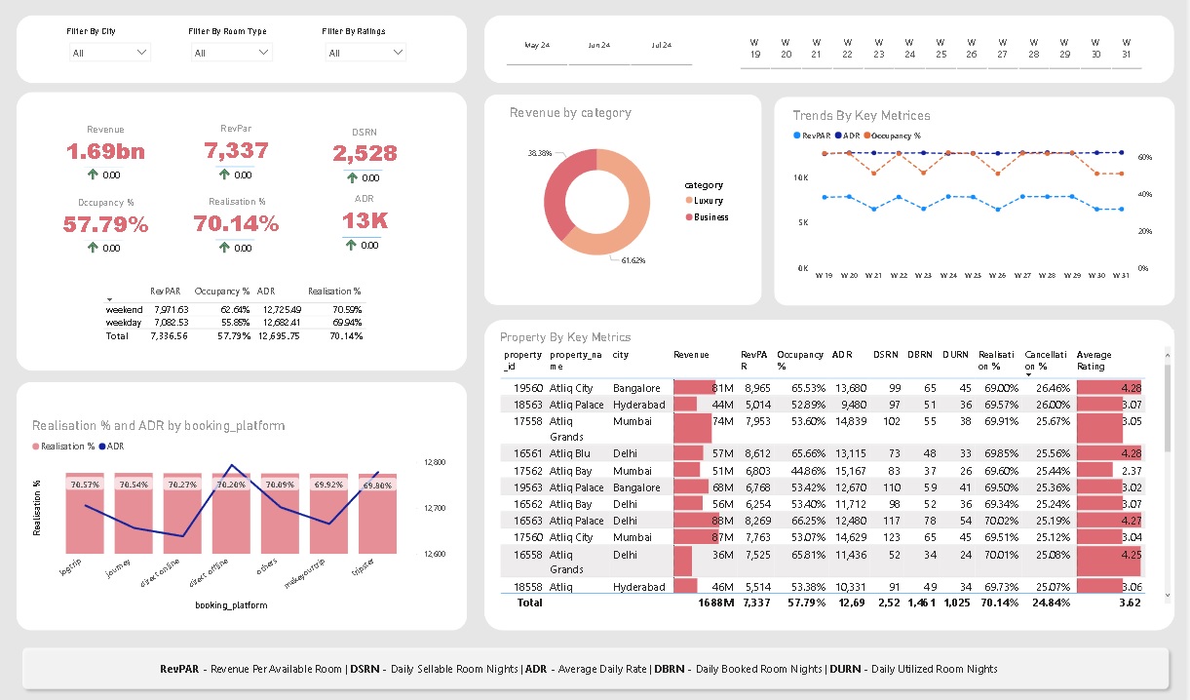Click the Business legend marker in donut chart
The width and height of the screenshot is (1190, 700).
688,217
